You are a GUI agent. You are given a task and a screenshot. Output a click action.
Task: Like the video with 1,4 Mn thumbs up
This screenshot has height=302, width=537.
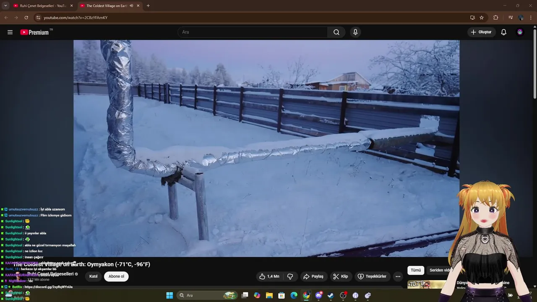click(269, 276)
